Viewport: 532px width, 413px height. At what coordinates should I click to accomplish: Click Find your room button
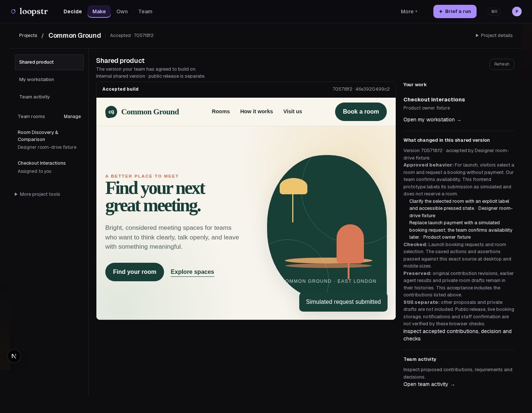pyautogui.click(x=134, y=272)
